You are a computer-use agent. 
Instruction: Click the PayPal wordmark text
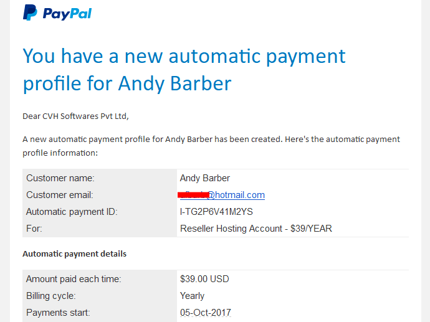(x=67, y=14)
